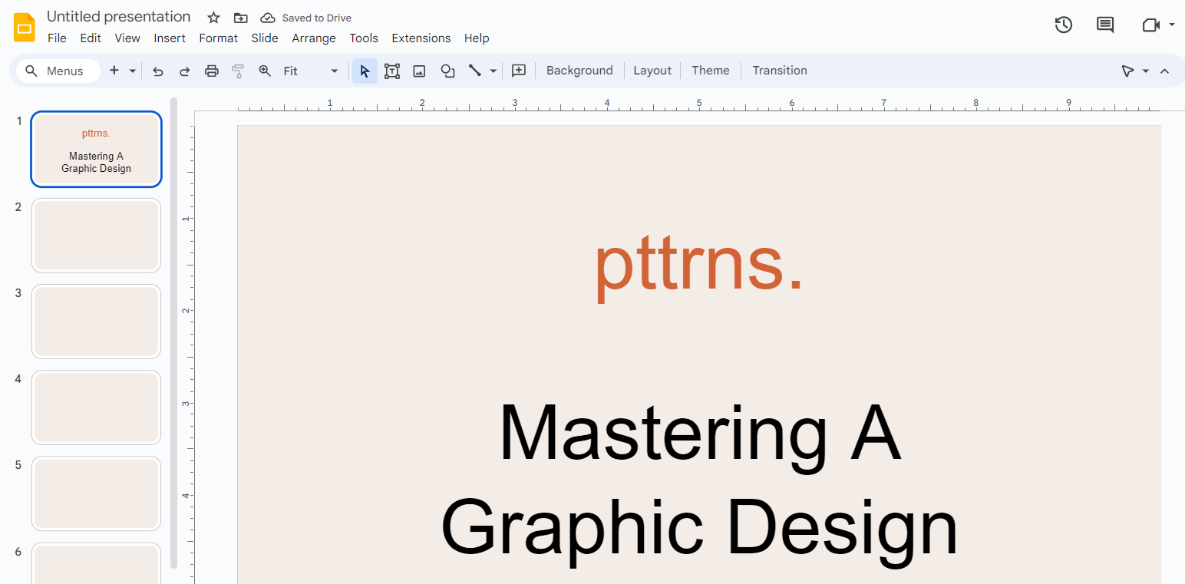Viewport: 1185px width, 584px height.
Task: Open the move to folder icon
Action: [241, 18]
